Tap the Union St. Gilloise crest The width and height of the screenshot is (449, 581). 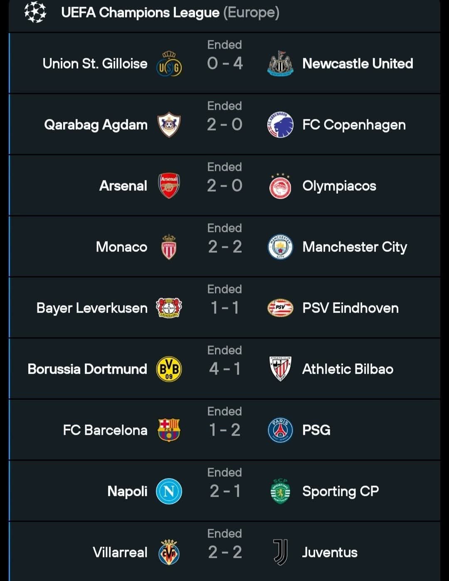coord(169,64)
